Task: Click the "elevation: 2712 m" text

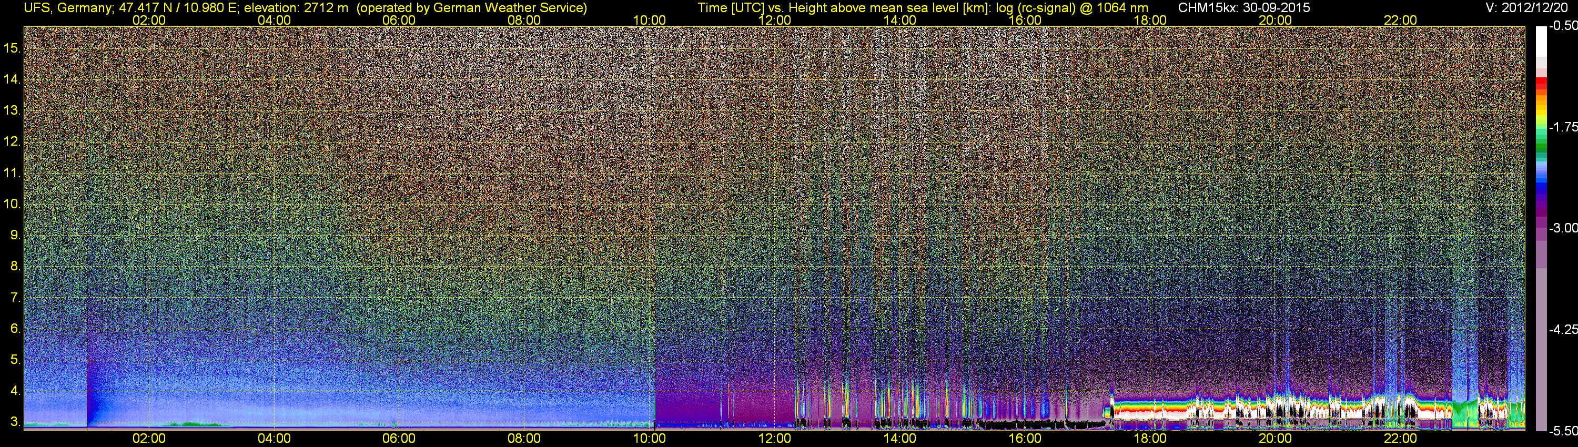Action: [297, 8]
